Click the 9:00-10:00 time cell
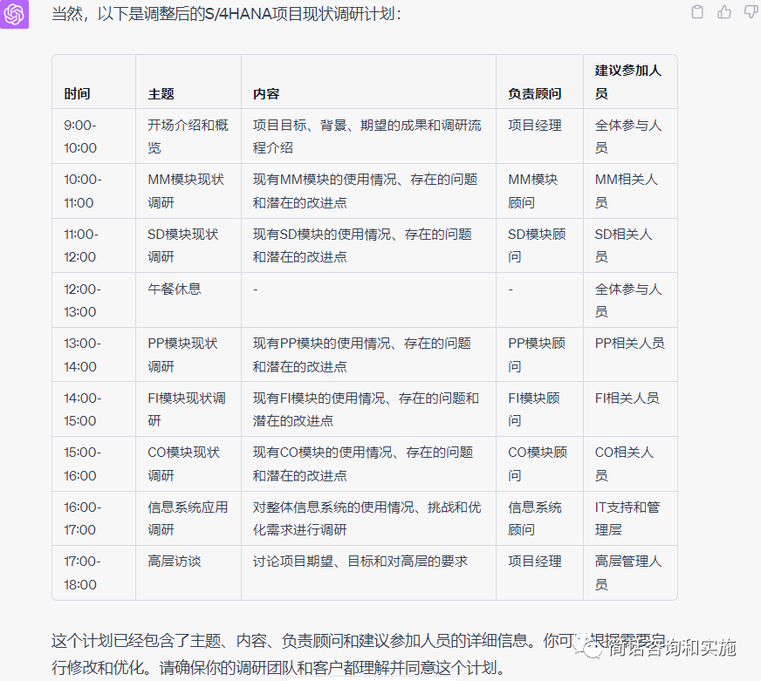 click(80, 136)
